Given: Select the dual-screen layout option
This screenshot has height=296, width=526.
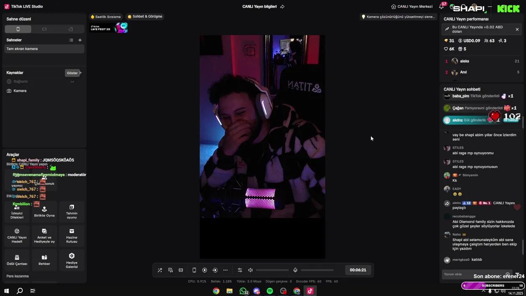Looking at the screenshot, I should pos(71,29).
